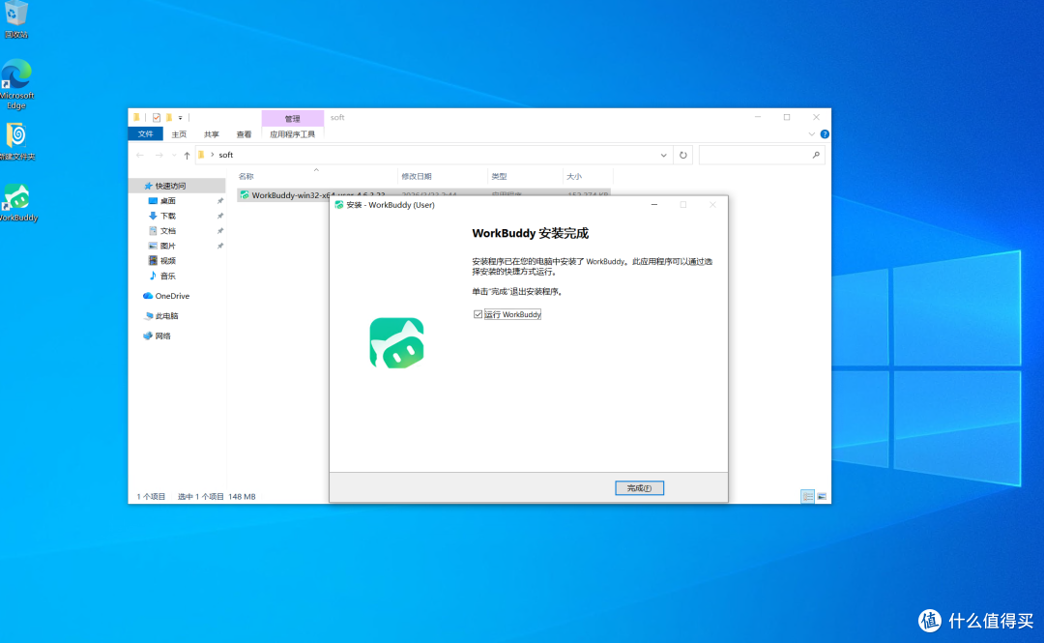
Task: Click the new folder quick access toolbar icon
Action: pos(169,117)
